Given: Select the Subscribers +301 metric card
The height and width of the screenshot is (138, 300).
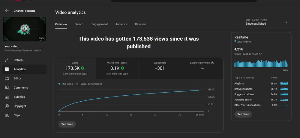Looking at the screenshot, I should (160, 69).
